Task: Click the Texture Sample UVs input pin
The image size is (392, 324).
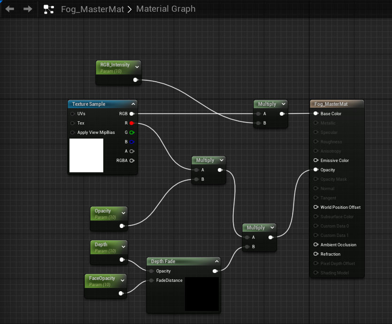Action: 72,114
